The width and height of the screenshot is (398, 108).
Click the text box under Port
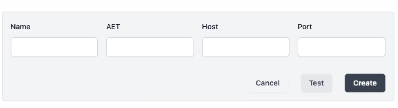click(x=341, y=47)
